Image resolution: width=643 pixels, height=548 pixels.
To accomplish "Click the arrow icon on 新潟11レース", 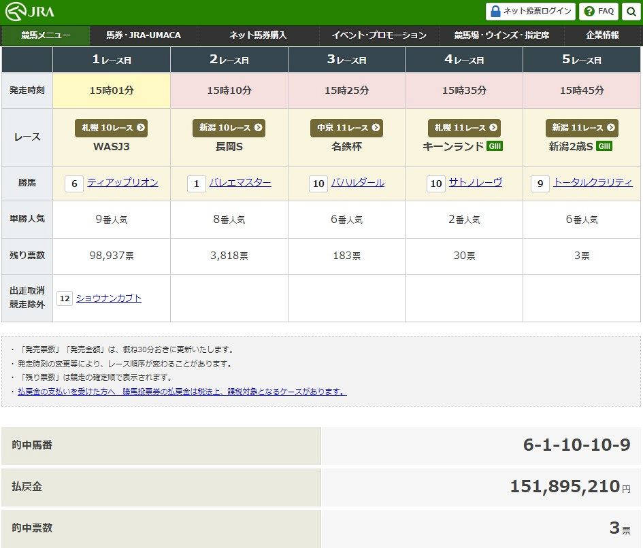I will (x=610, y=127).
